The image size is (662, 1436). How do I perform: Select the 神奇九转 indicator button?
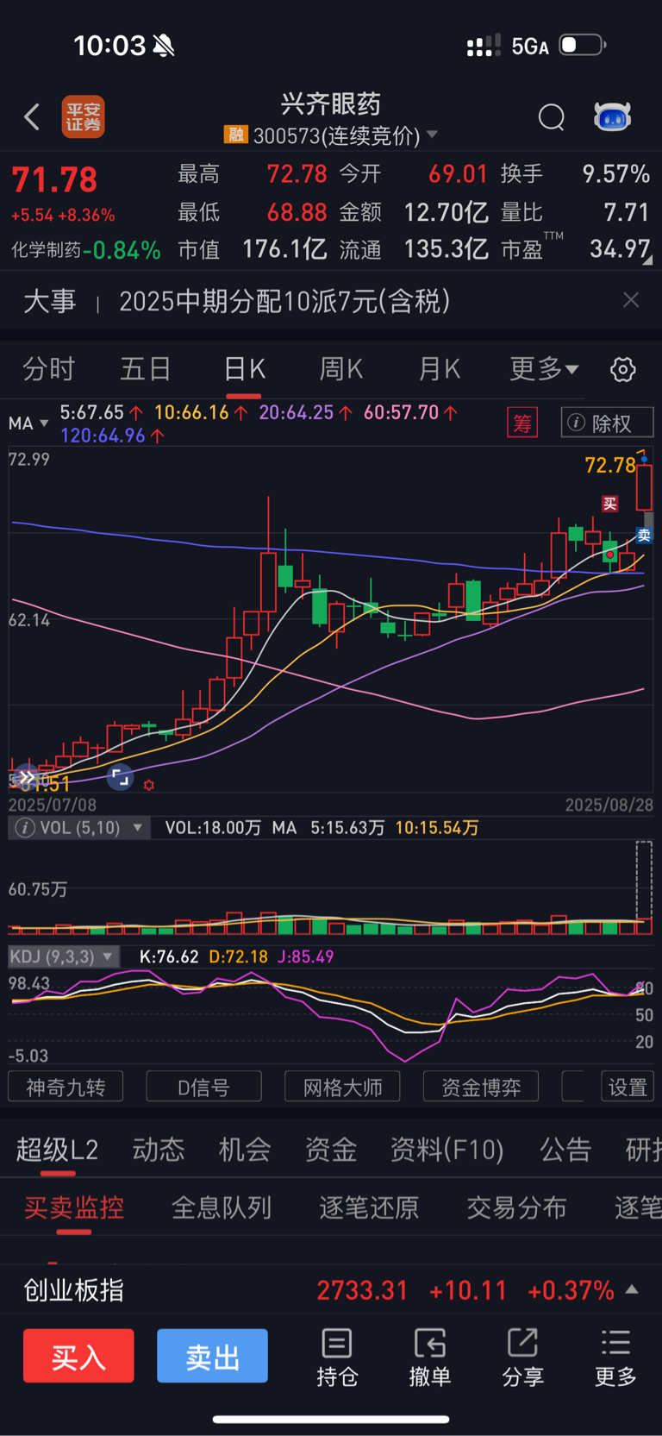pyautogui.click(x=66, y=1087)
